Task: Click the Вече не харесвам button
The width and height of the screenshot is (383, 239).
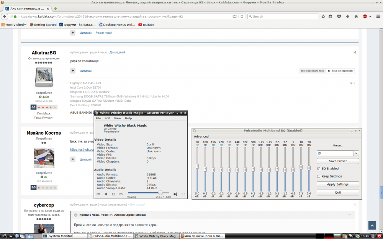Action: [340, 71]
